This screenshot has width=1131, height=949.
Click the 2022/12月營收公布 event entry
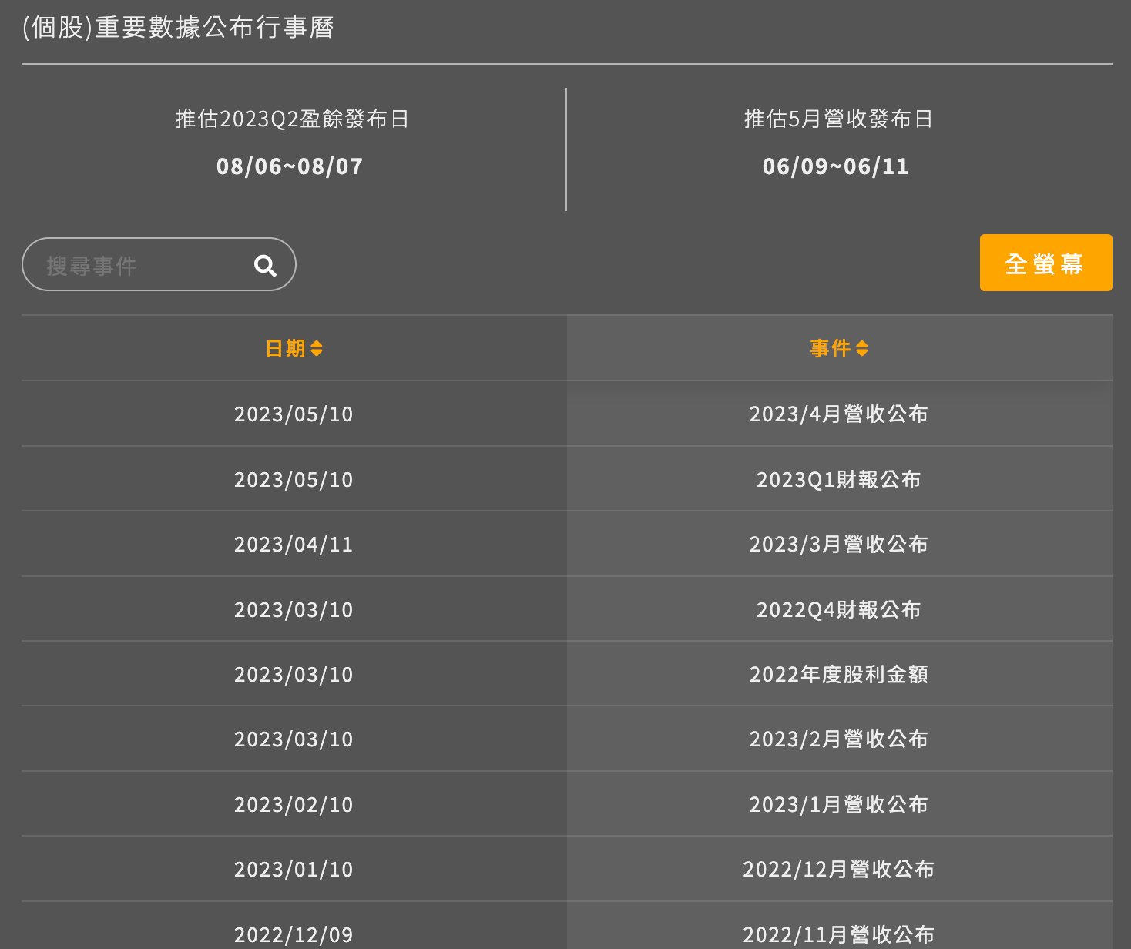[x=838, y=870]
